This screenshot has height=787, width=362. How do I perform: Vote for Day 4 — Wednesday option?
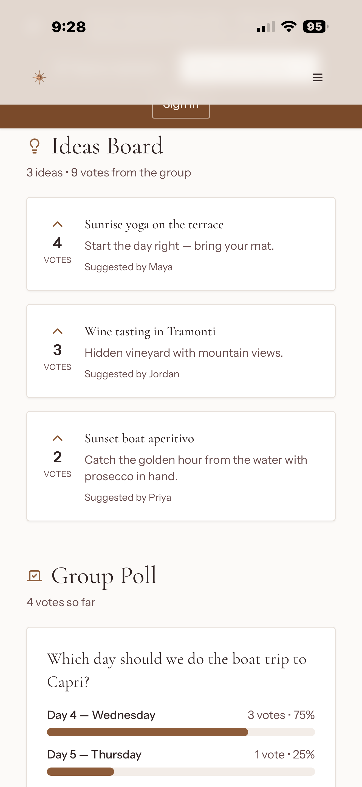click(x=181, y=722)
